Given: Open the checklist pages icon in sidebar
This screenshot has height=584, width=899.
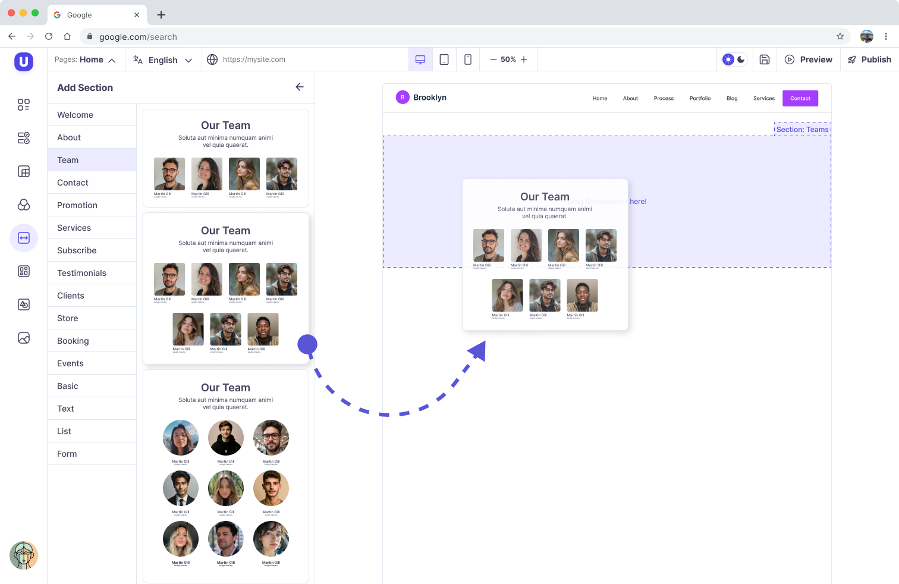Looking at the screenshot, I should coord(24,137).
